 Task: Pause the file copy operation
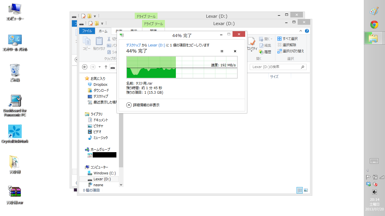click(x=222, y=51)
